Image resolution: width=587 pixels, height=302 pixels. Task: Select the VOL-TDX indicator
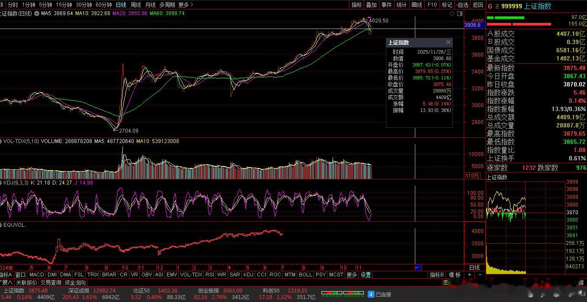[x=191, y=275]
